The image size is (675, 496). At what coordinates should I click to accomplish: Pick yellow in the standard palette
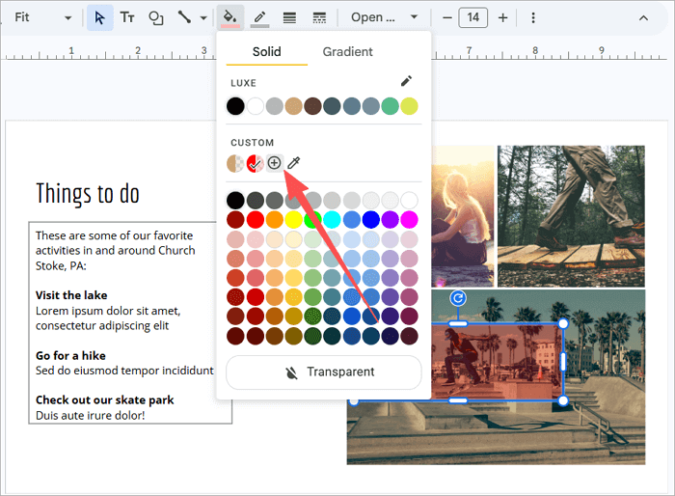[293, 220]
